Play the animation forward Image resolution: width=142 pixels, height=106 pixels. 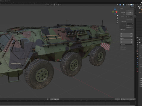(x=56, y=99)
